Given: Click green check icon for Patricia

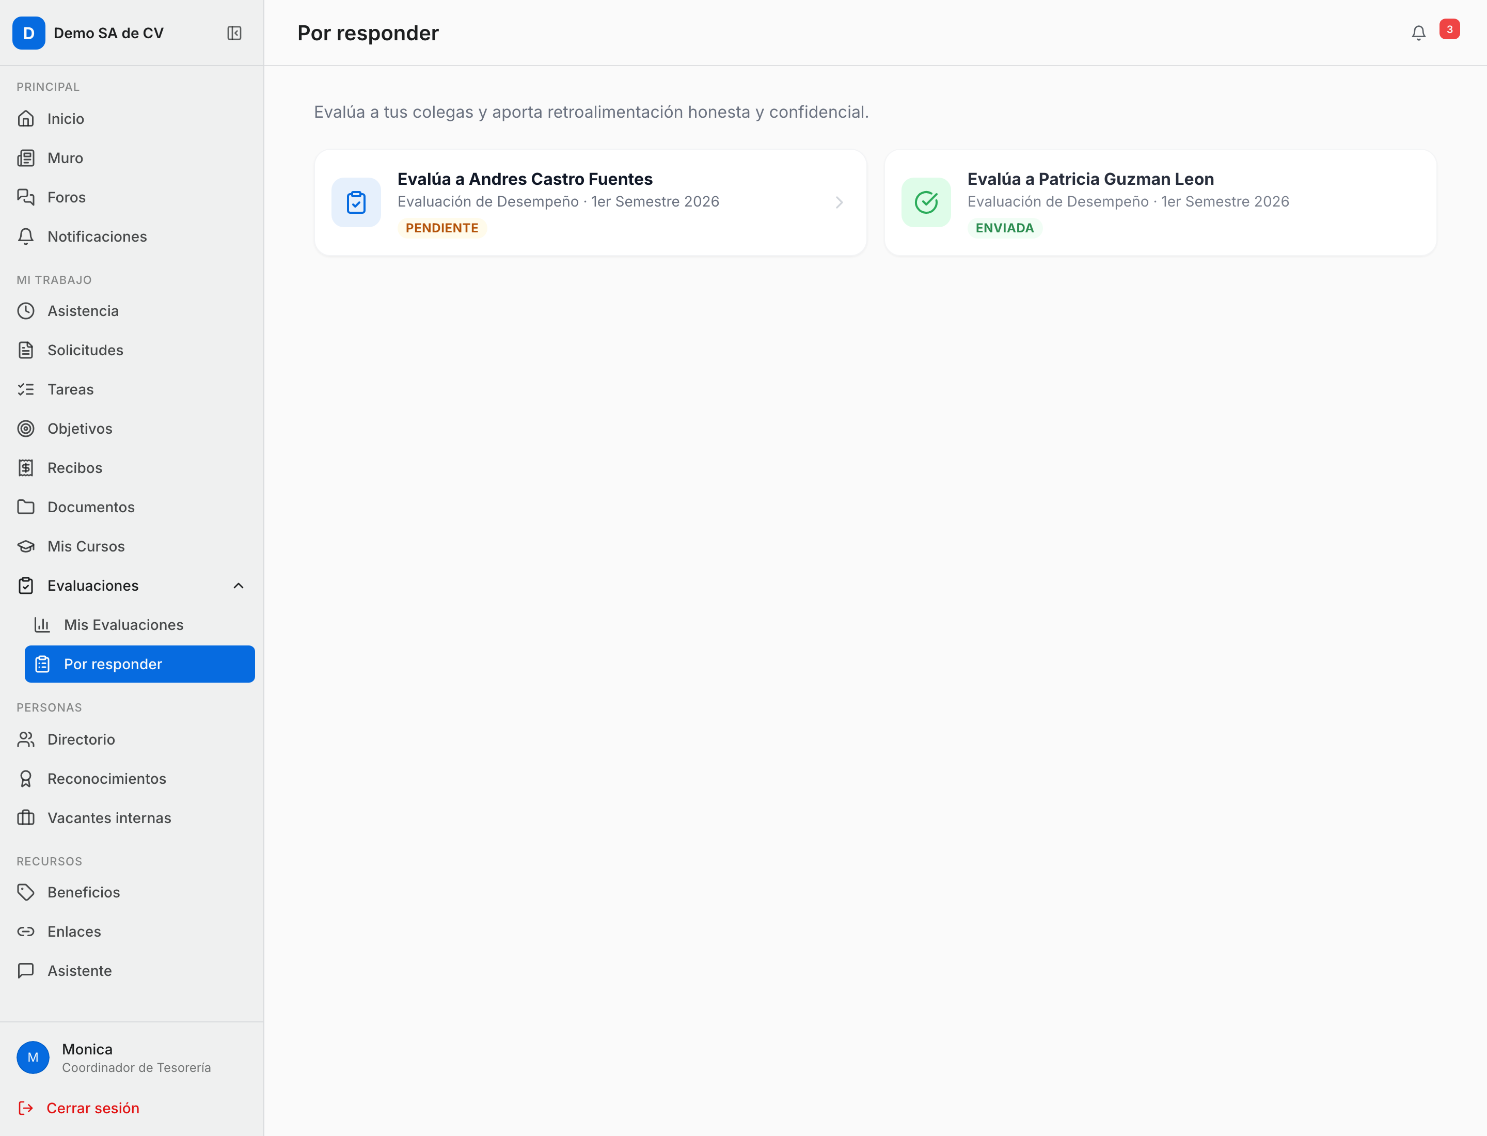Looking at the screenshot, I should 926,202.
